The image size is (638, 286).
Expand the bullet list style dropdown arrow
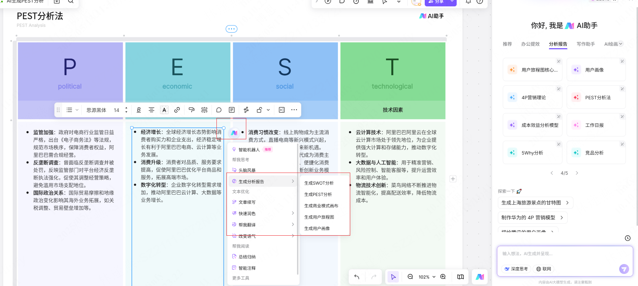coord(77,110)
